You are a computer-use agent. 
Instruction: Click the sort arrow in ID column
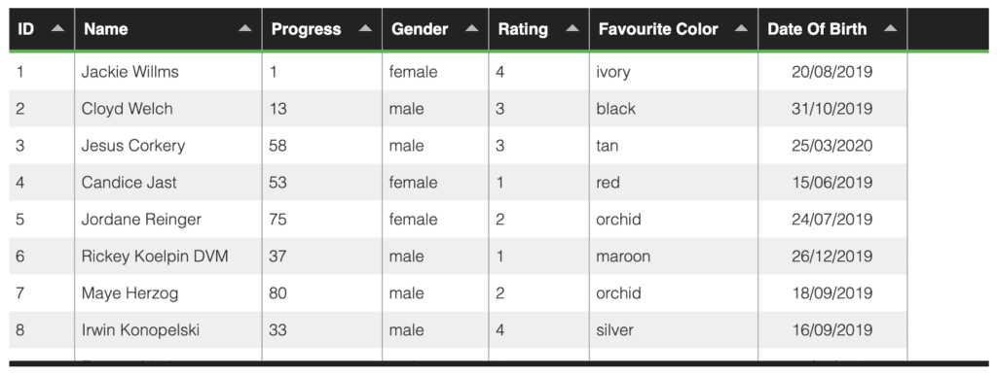tap(57, 28)
